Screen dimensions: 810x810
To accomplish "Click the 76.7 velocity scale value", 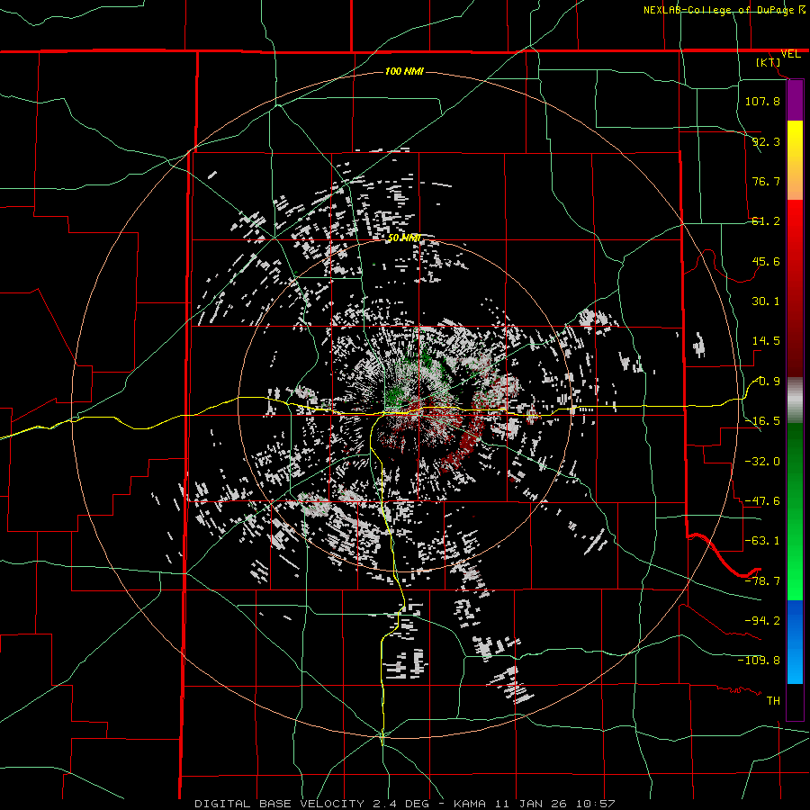I will tap(766, 181).
